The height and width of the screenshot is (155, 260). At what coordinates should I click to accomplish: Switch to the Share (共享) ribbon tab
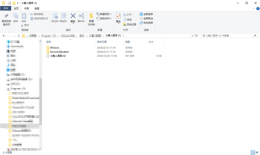coord(26,8)
